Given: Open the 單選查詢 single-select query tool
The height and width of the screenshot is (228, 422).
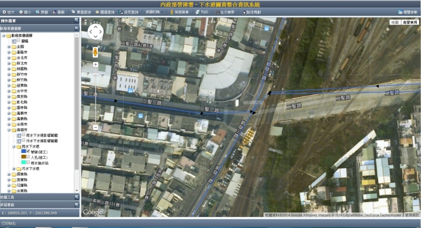Looking at the screenshot, I should [x=81, y=12].
